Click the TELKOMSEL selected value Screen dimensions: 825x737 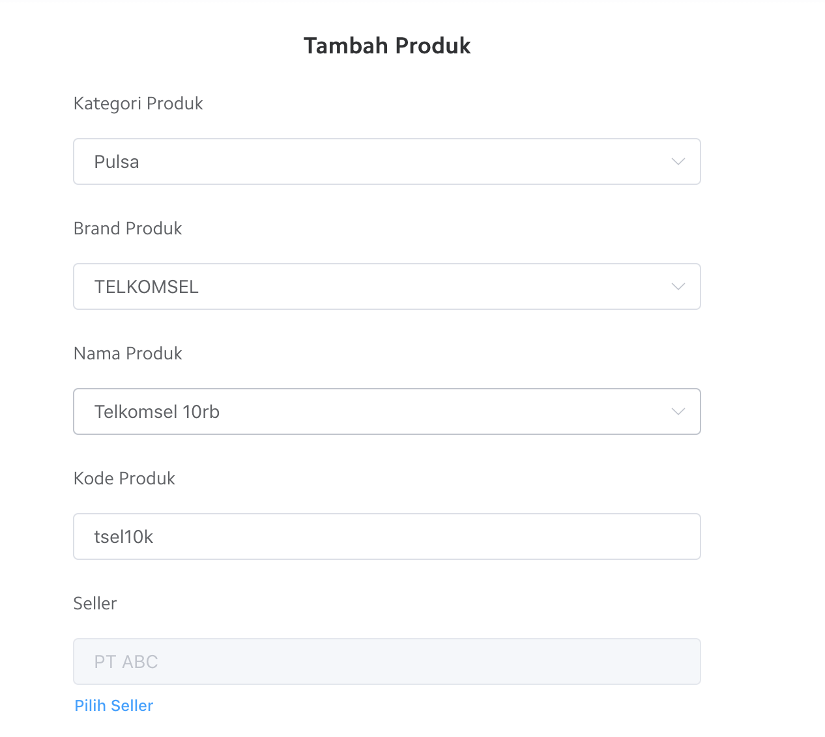147,287
